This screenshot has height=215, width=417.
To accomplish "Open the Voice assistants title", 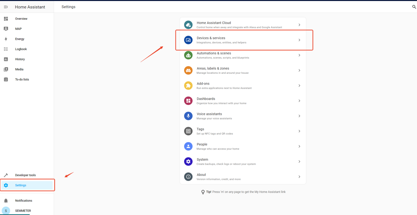I will (209, 114).
